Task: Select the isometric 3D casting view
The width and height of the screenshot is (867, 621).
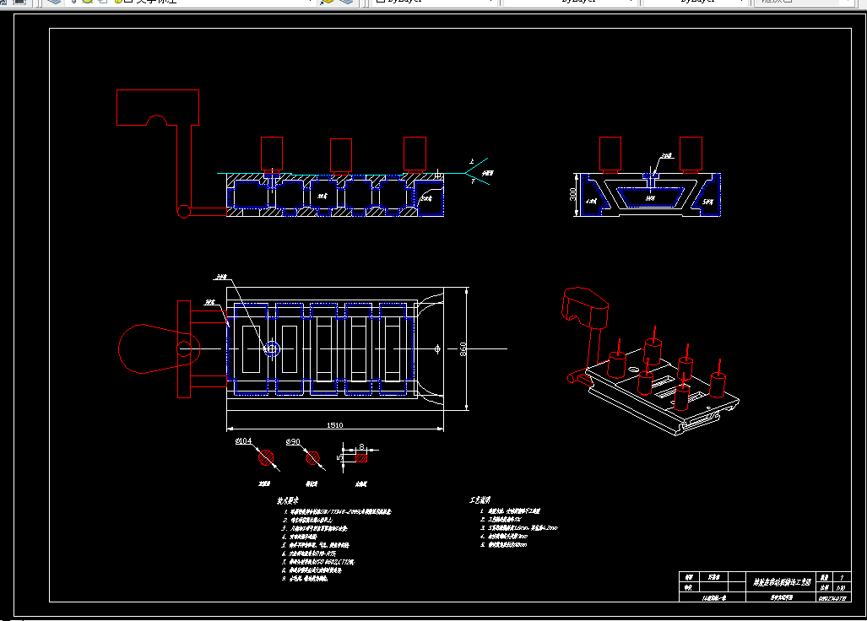Action: [x=651, y=361]
